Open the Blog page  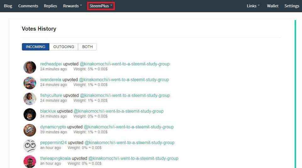[8, 6]
